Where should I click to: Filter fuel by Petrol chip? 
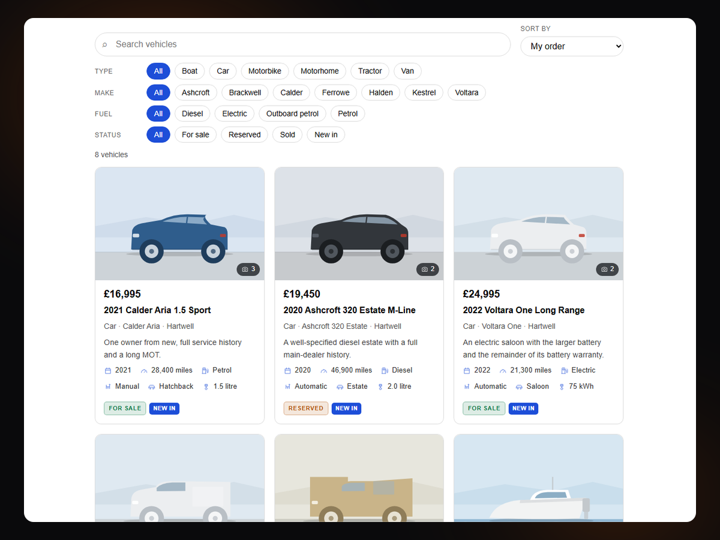(348, 113)
